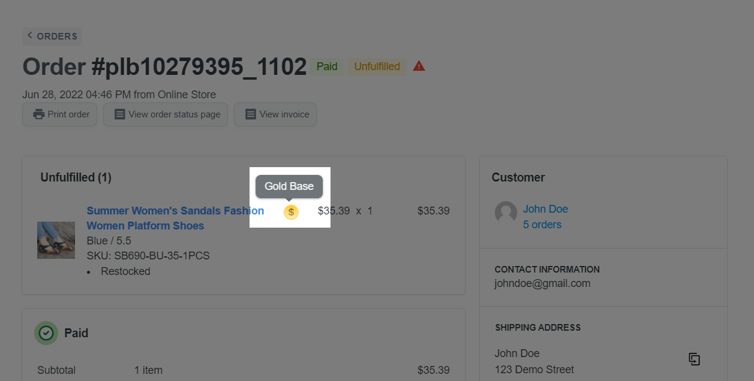
Task: Click the order number heading
Action: pos(164,66)
